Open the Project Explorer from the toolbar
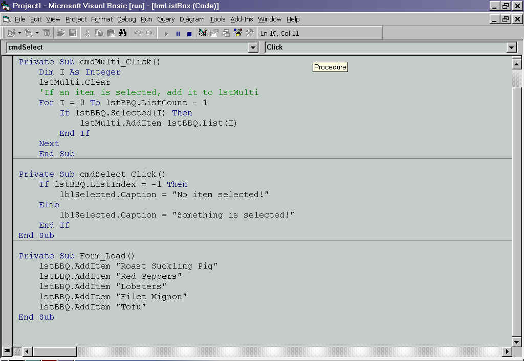Viewport: 524px width, 361px height. 203,33
